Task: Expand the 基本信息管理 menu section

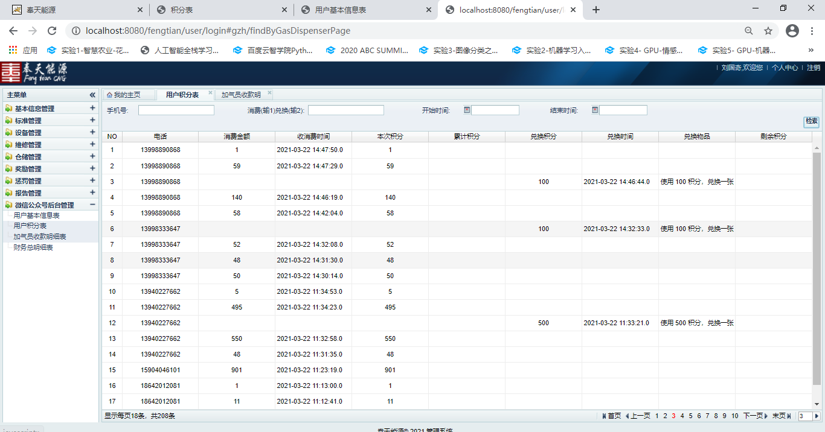Action: coord(92,109)
